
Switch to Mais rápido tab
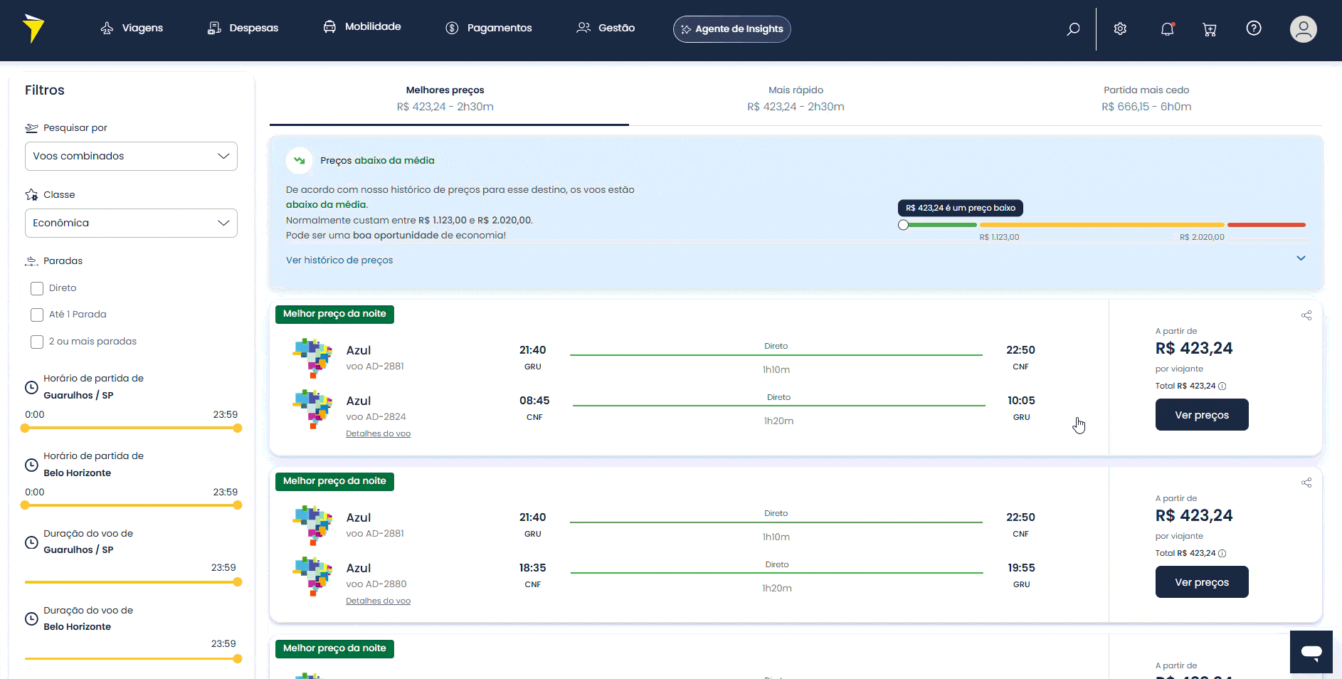[x=796, y=99]
